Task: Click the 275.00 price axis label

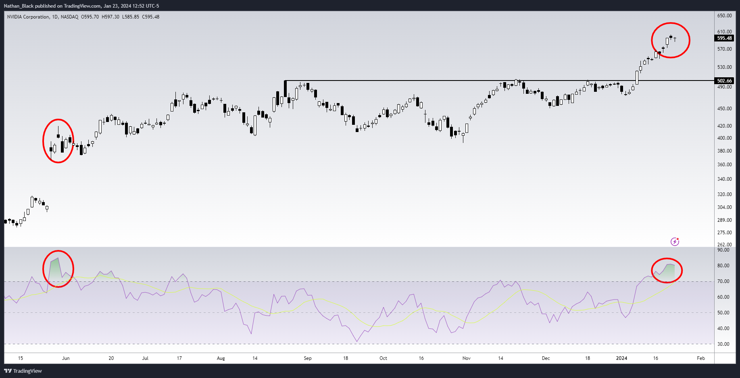Action: (x=724, y=233)
